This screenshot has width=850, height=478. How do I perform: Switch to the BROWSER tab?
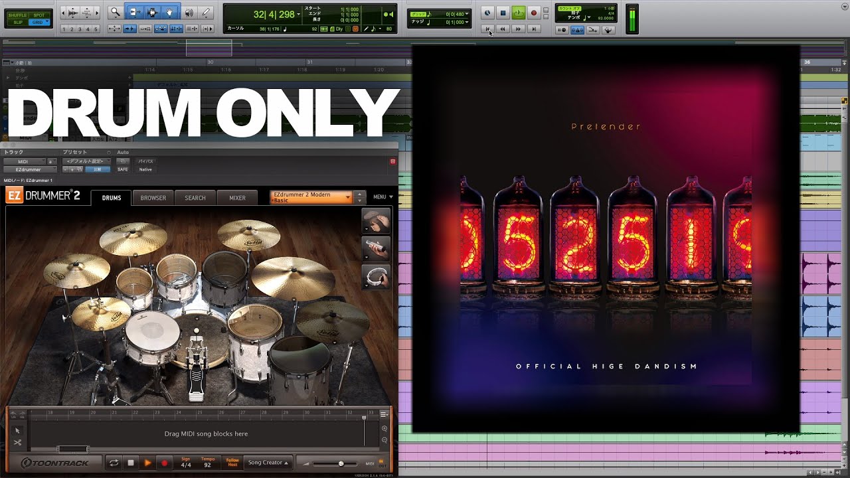coord(153,198)
